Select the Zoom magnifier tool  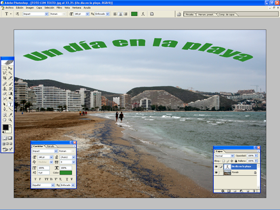[10, 119]
